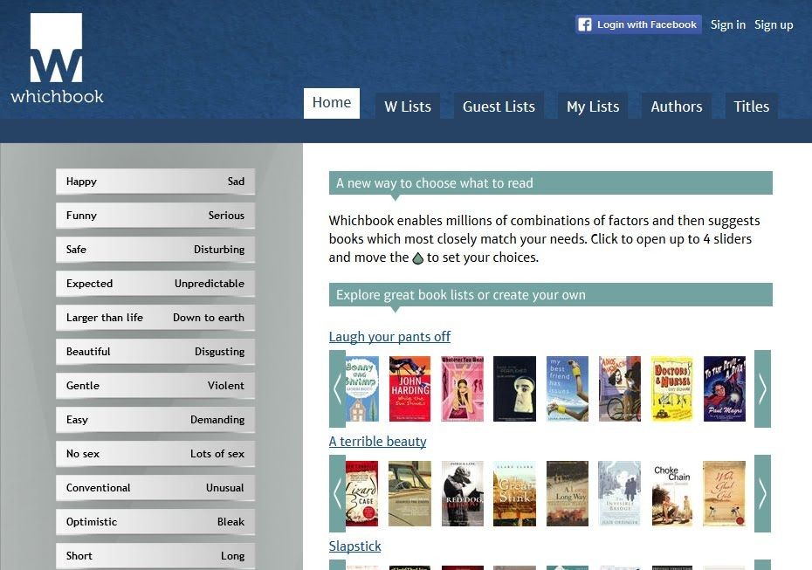
Task: Expand the Expected / Unpredictable slider bar
Action: click(155, 284)
